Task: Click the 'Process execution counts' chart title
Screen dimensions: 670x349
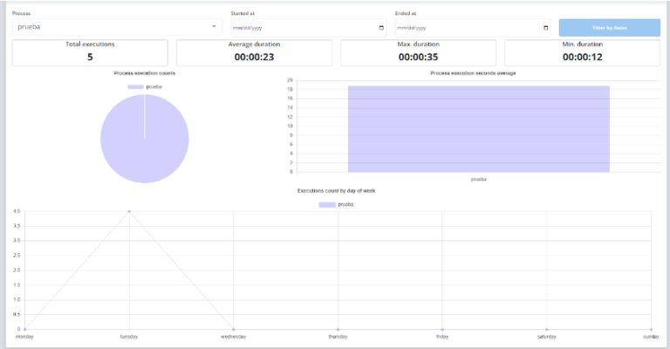Action: [x=145, y=73]
